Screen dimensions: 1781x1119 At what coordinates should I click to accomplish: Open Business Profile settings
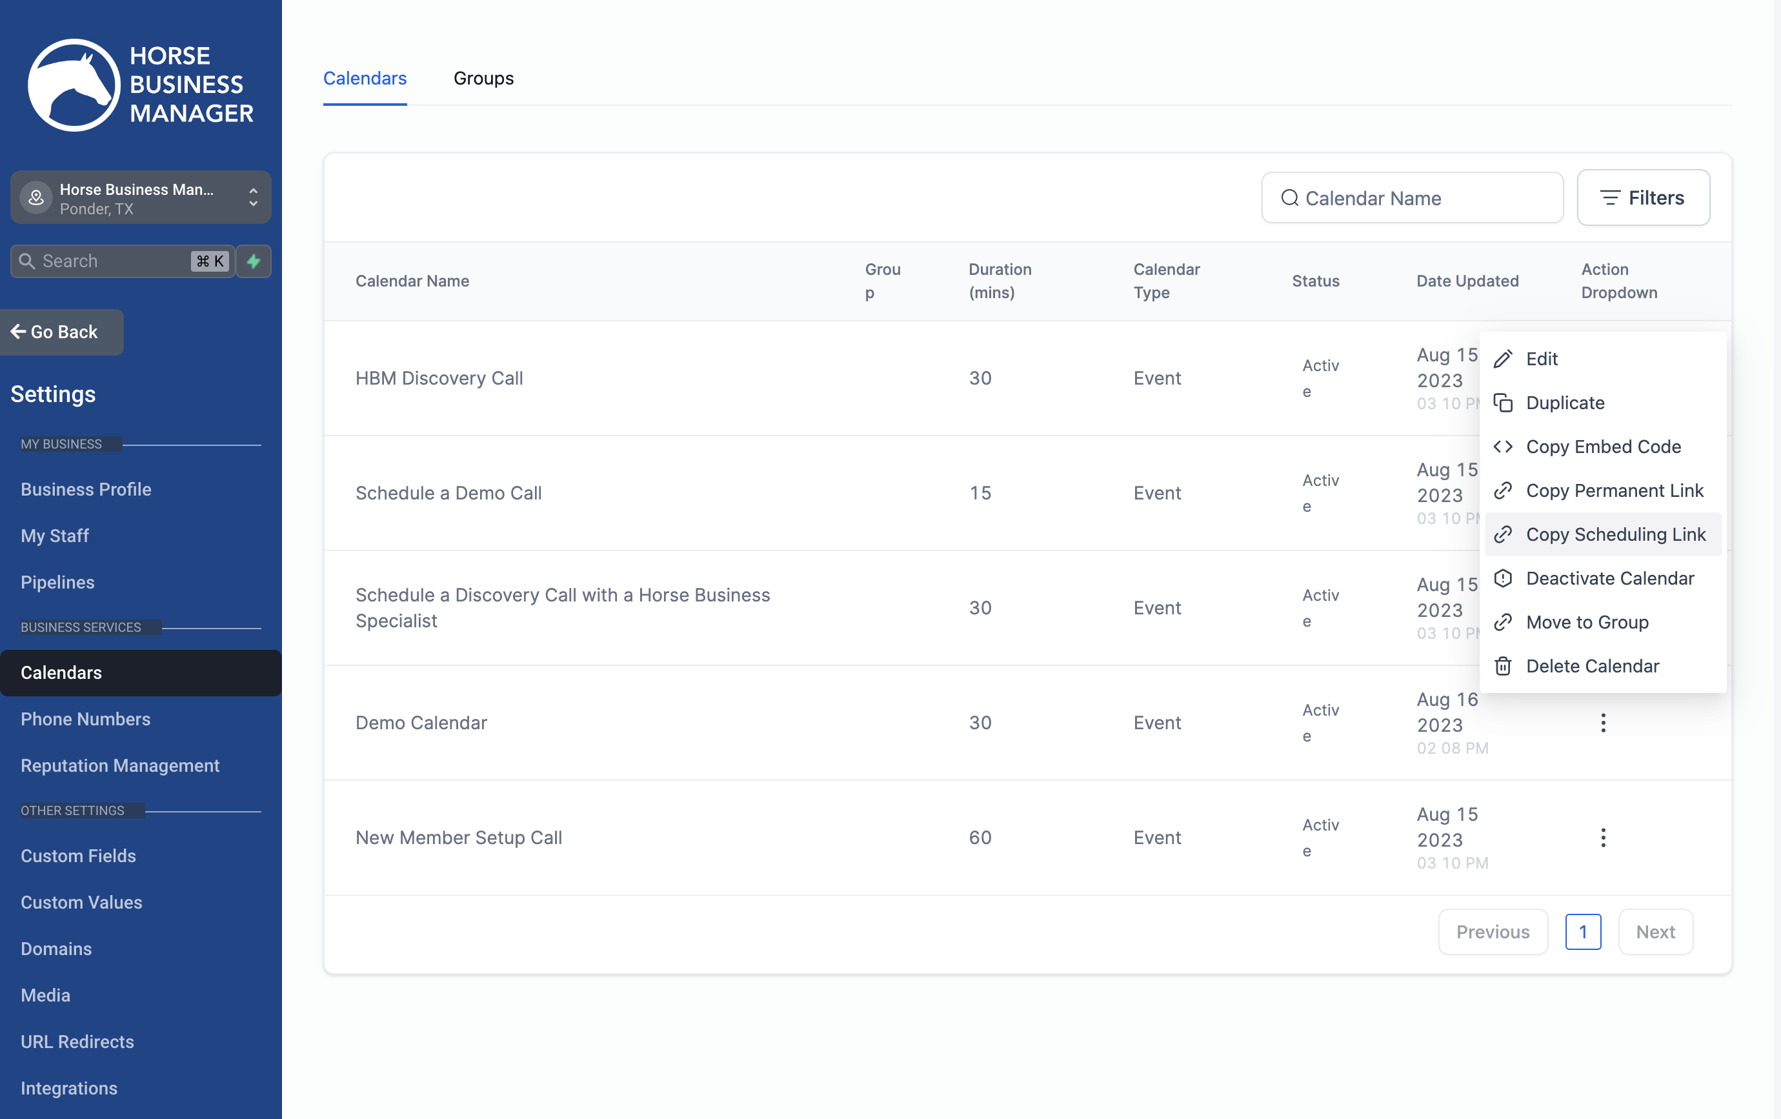(x=86, y=490)
